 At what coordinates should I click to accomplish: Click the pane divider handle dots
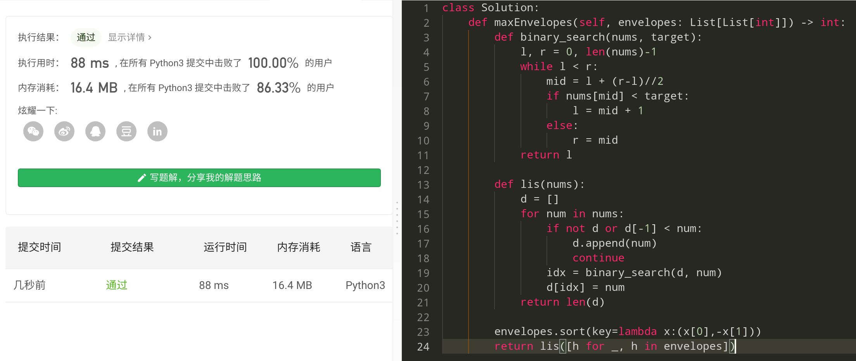pos(397,218)
